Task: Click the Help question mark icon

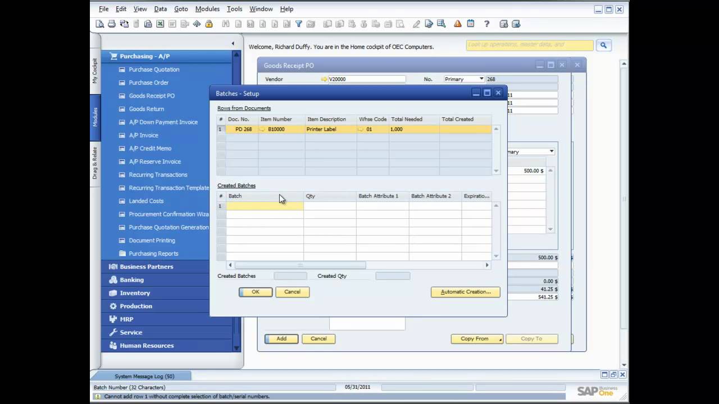Action: [x=487, y=24]
